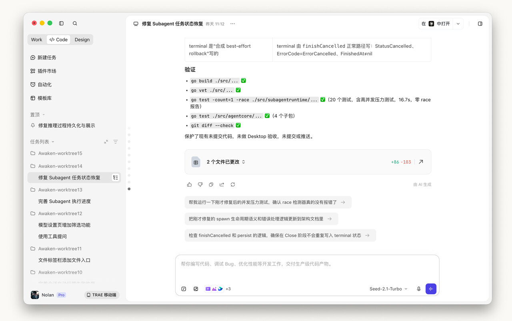Image resolution: width=512 pixels, height=321 pixels.
Task: Show the +3 additional plugins
Action: click(228, 289)
